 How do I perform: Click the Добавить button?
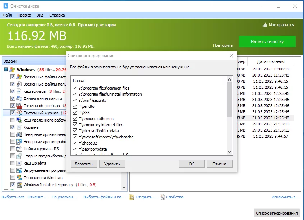click(84, 164)
